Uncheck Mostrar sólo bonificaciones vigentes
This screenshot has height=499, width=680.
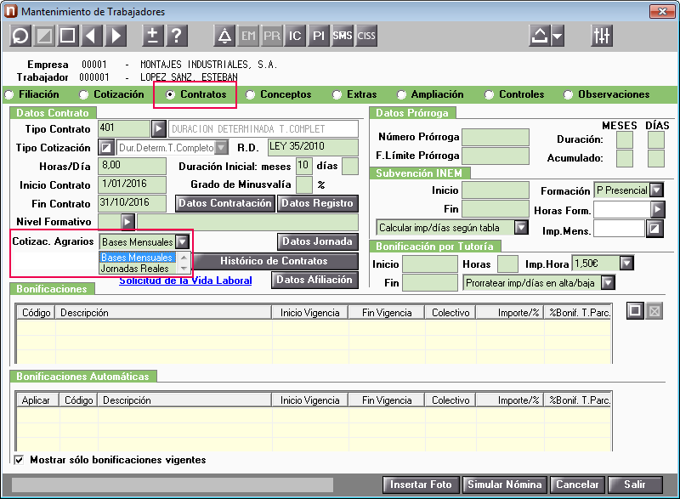(19, 460)
